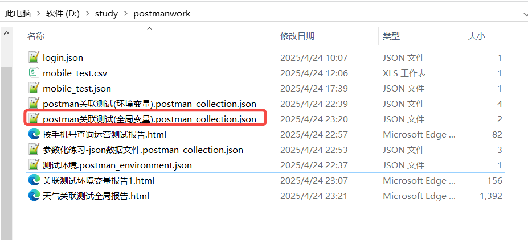Click the navigation pane scrollbar thumb
Viewport: 528px width, 240px height.
click(x=6, y=154)
